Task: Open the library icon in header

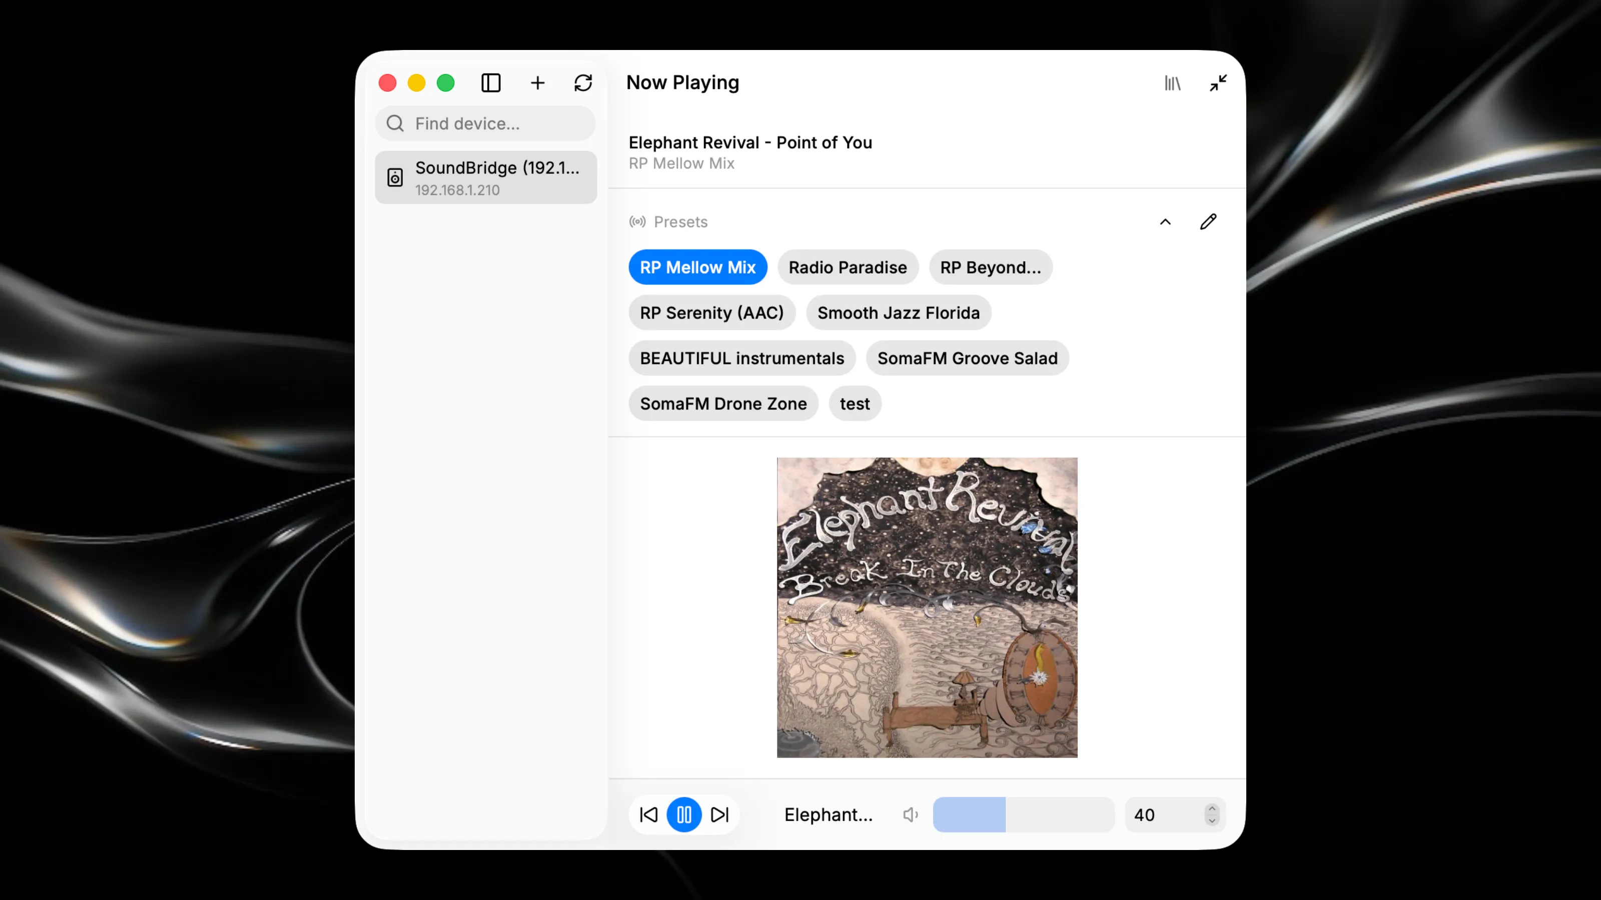Action: click(x=1173, y=82)
